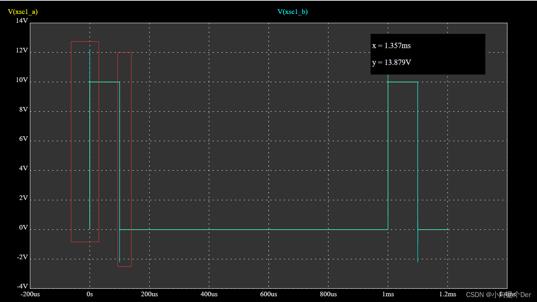Screen dimensions: 537x302
Task: Click the 14V vertical axis label
Action: point(22,21)
